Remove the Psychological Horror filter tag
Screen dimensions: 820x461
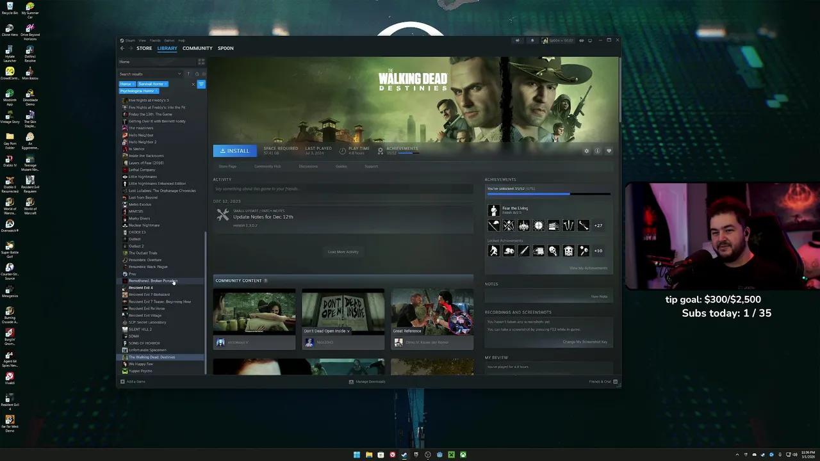156,91
